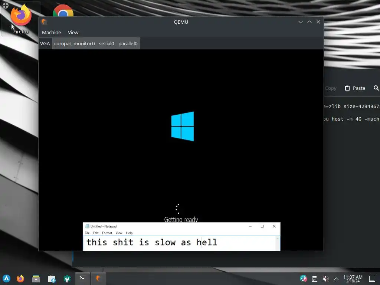The width and height of the screenshot is (380, 285).
Task: Open the software store taskbar icon
Action: tap(52, 279)
